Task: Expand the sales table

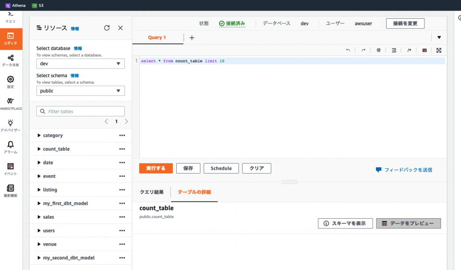Action: pyautogui.click(x=39, y=217)
